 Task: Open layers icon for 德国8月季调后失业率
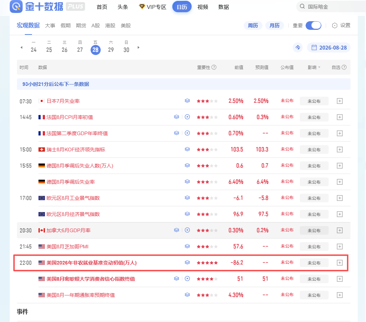click(x=187, y=181)
